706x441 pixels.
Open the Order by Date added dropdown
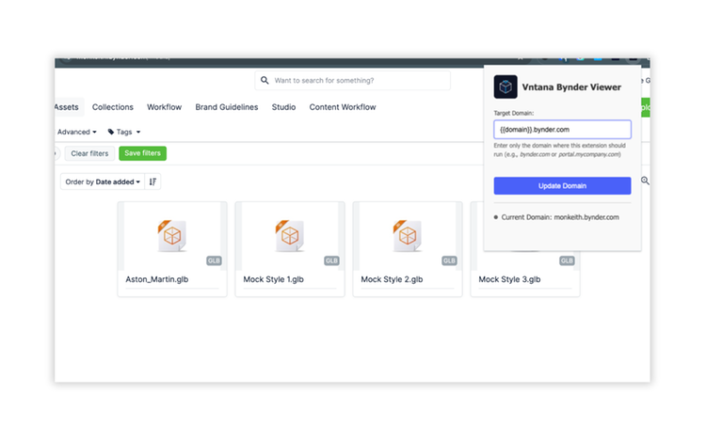click(x=103, y=181)
